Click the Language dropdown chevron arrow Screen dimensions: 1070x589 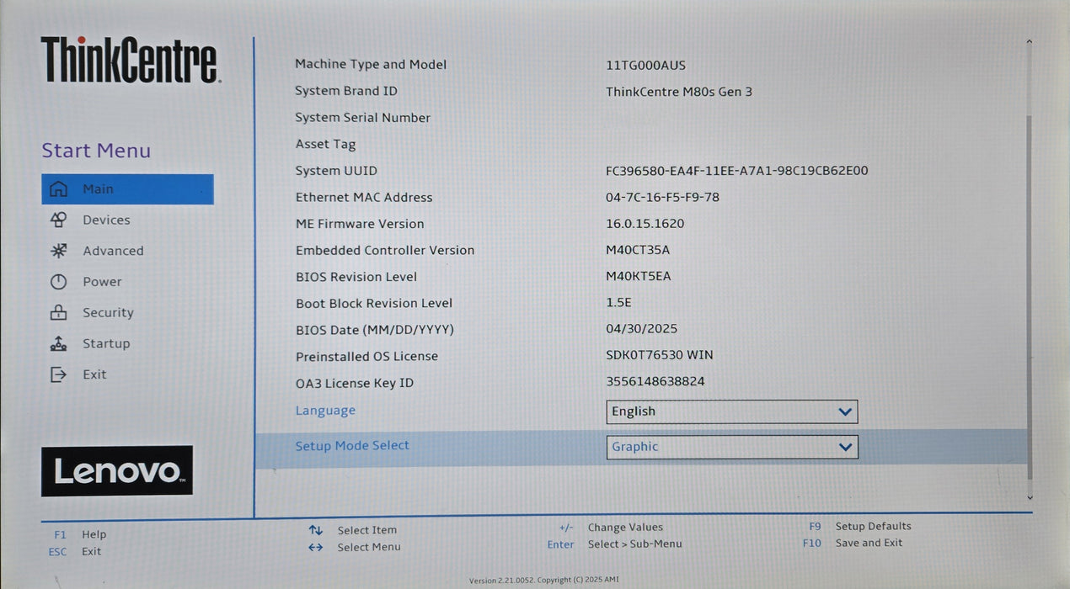(x=845, y=411)
